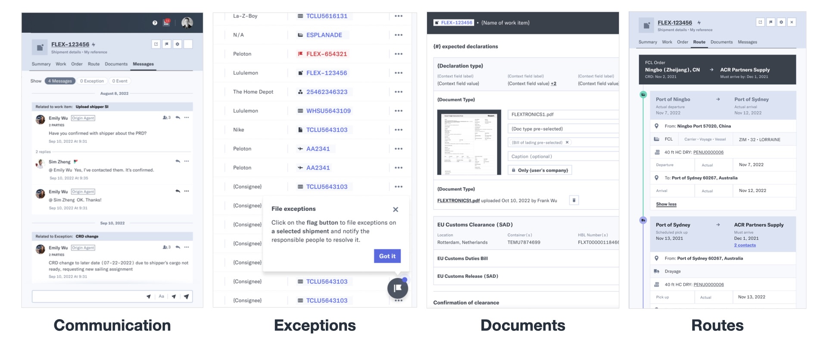Image resolution: width=824 pixels, height=342 pixels.
Task: Click Show less link in route leg
Action: coord(666,204)
